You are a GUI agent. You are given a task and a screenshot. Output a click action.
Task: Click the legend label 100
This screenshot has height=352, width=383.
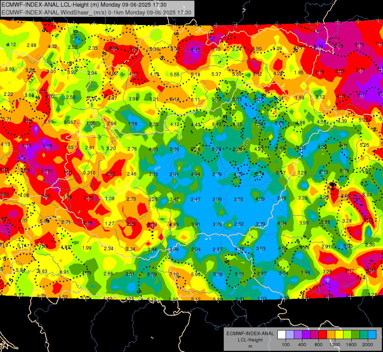[x=286, y=345]
